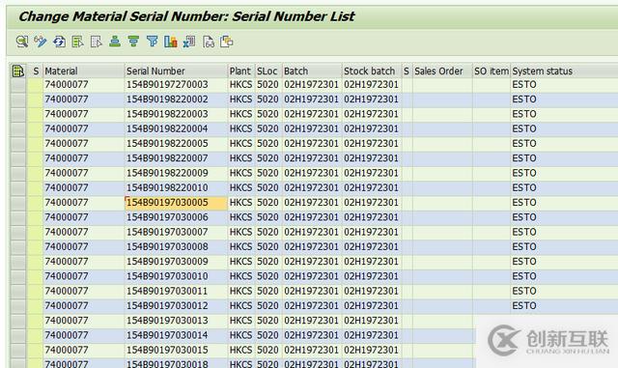Click serial number 154B90198220009
The height and width of the screenshot is (368, 618).
[x=167, y=173]
